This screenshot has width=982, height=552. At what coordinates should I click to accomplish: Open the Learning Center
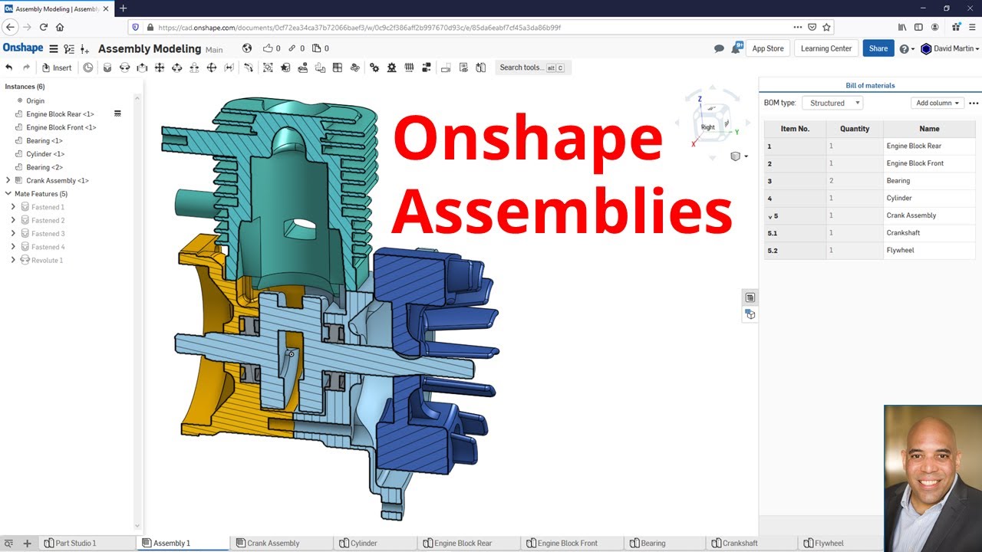[x=826, y=48]
